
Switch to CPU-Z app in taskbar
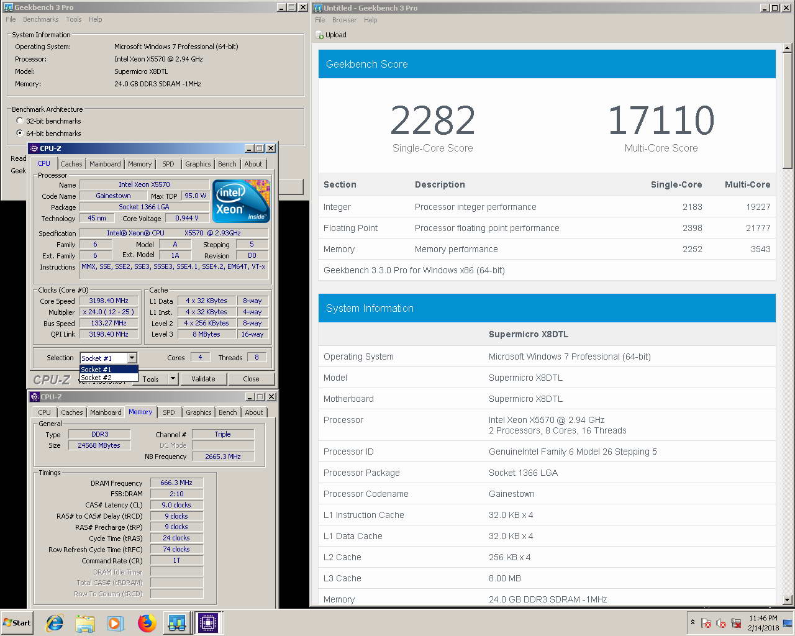click(208, 623)
